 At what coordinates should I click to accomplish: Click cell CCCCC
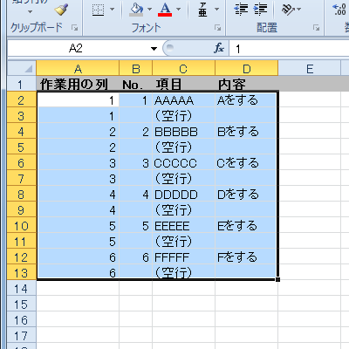[x=183, y=163]
